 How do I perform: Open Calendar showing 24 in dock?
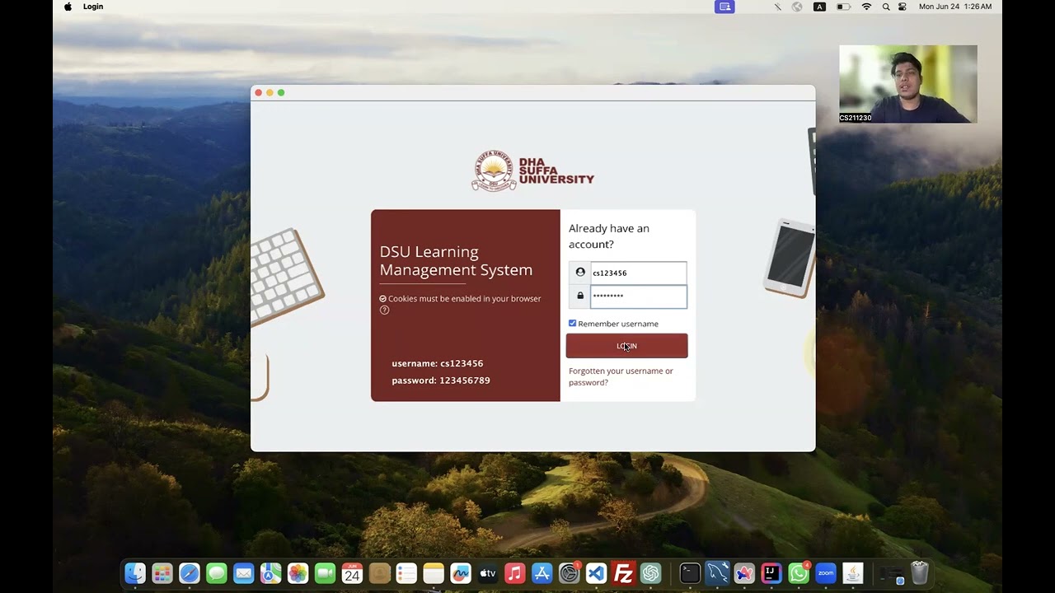[x=352, y=573]
